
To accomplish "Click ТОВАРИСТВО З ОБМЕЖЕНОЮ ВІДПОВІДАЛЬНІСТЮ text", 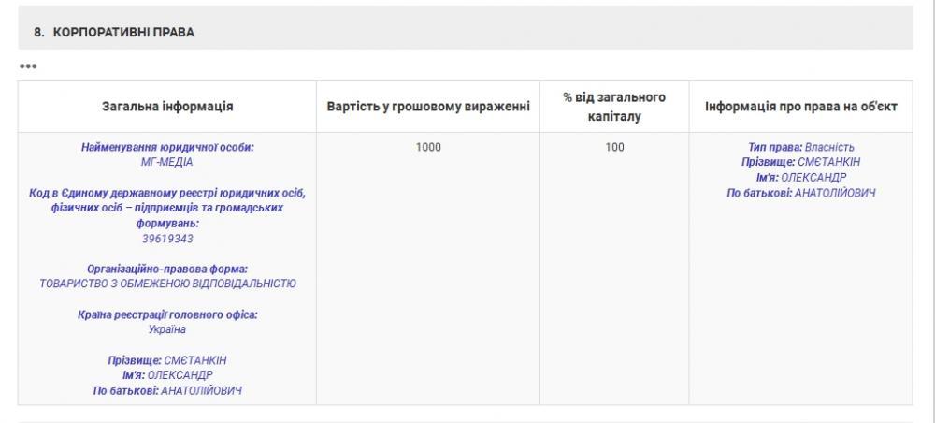I will point(167,284).
